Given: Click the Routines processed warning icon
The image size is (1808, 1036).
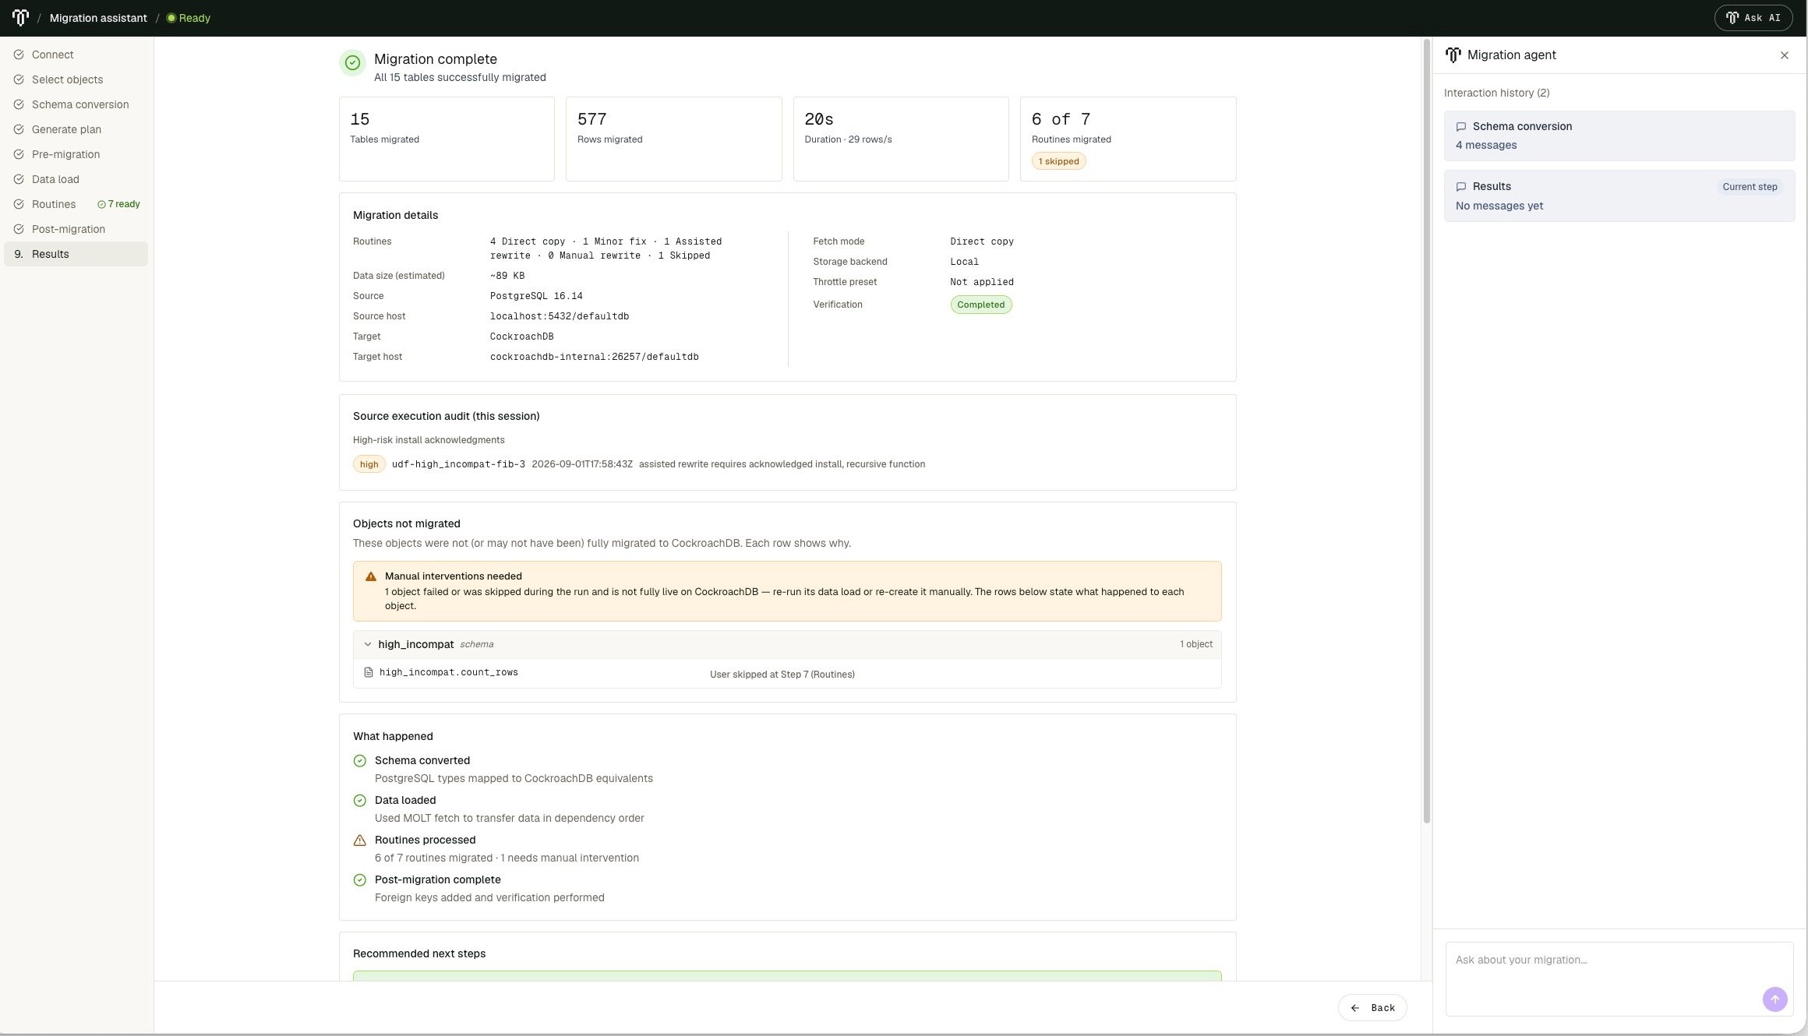Looking at the screenshot, I should coord(359,840).
